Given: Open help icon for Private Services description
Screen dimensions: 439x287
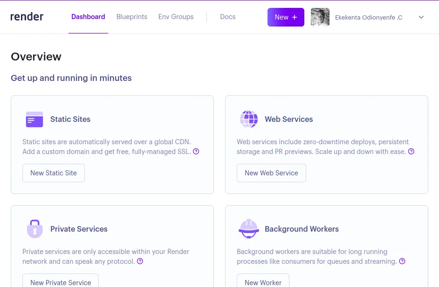Looking at the screenshot, I should (140, 261).
